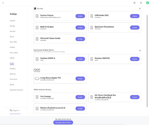Enable System Output device

[80, 16]
